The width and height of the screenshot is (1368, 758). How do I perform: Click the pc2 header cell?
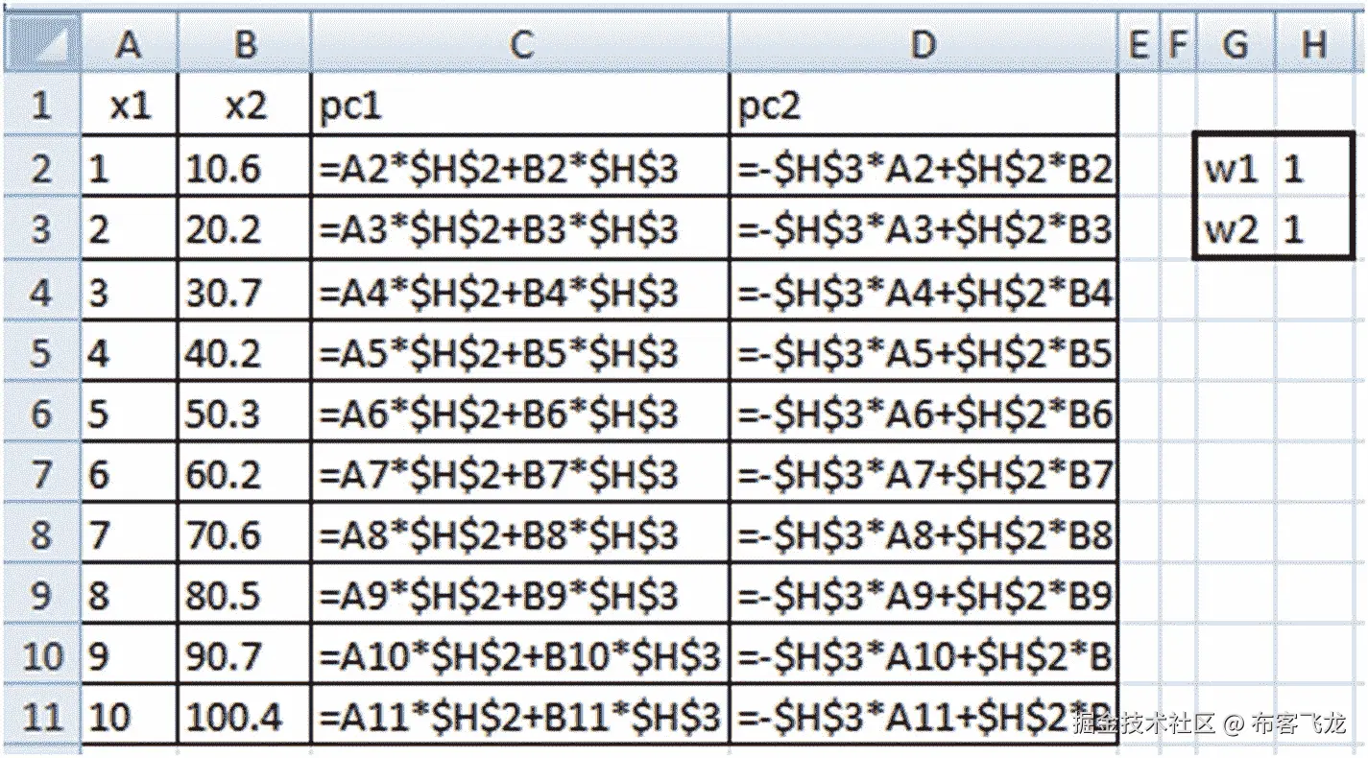(924, 106)
